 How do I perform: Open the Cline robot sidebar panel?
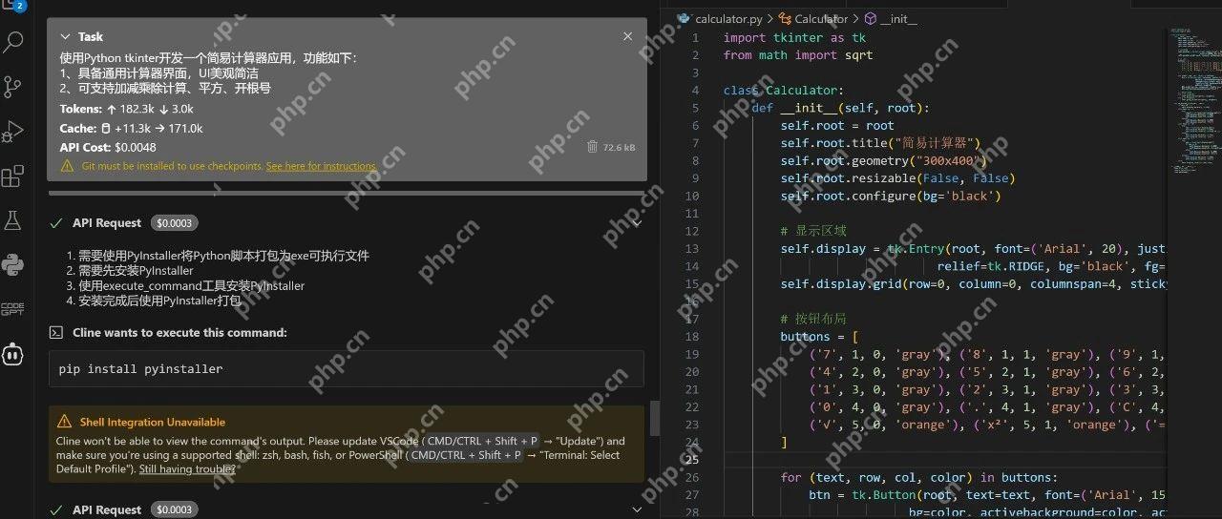pyautogui.click(x=13, y=354)
